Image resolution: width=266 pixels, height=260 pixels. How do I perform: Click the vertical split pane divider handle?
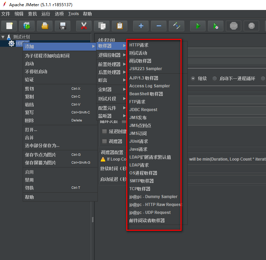point(93,219)
